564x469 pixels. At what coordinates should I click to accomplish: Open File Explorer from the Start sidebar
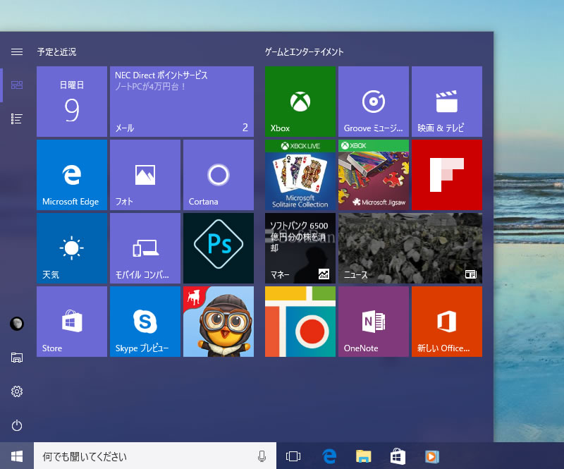pyautogui.click(x=16, y=358)
